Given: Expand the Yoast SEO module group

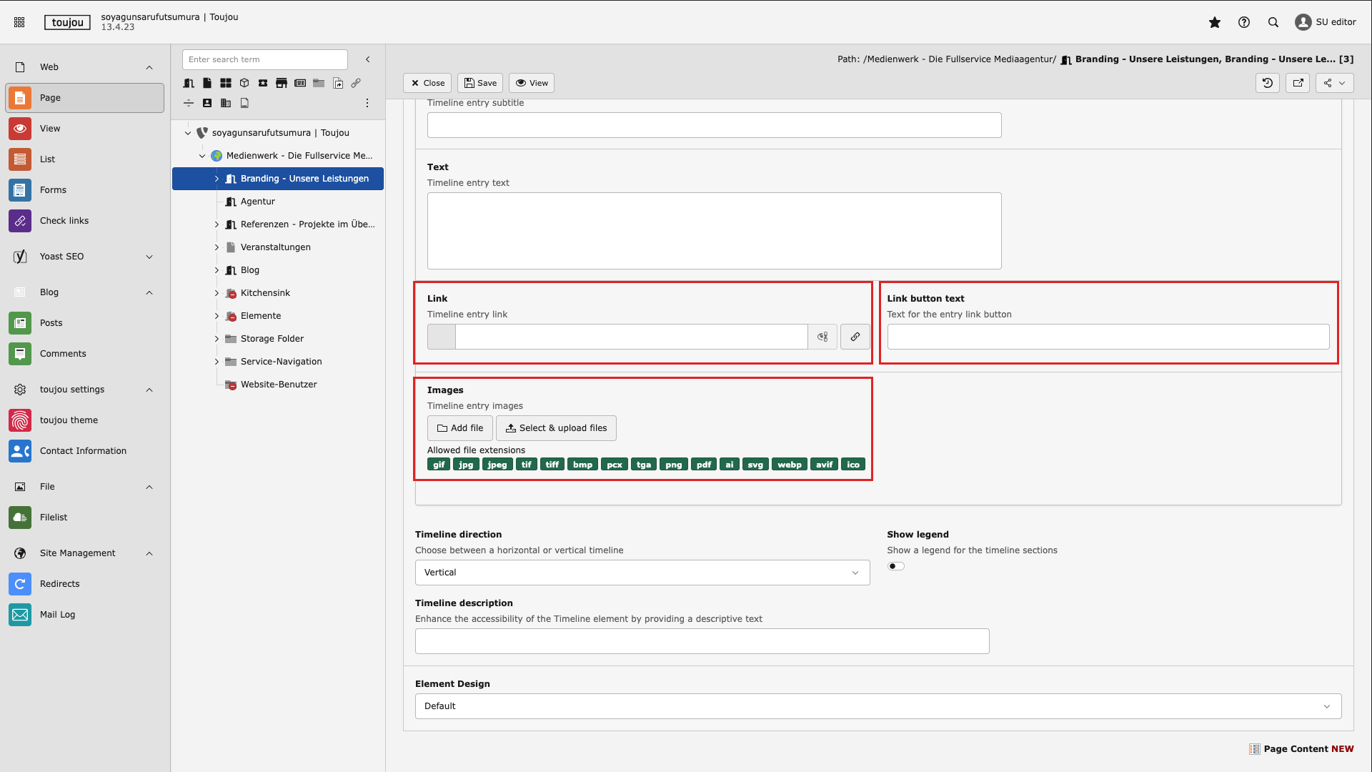Looking at the screenshot, I should [x=149, y=257].
